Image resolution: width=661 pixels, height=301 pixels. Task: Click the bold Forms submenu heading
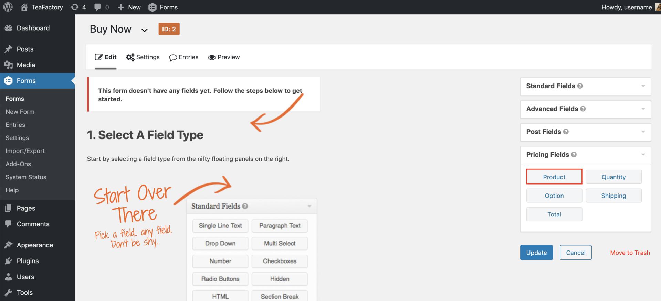click(15, 99)
